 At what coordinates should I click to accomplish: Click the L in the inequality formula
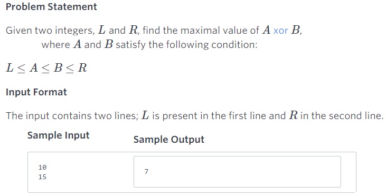point(10,68)
